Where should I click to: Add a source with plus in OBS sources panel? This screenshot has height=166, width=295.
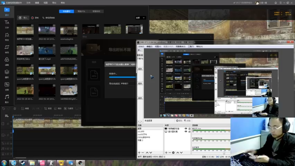click(166, 153)
